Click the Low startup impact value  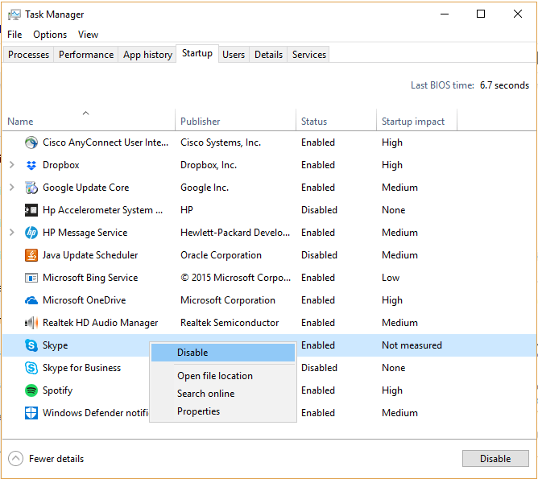tap(391, 278)
